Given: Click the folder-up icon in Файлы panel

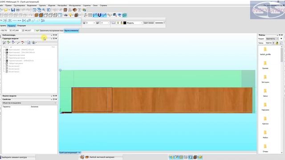Looking at the screenshot, I should 277,43.
